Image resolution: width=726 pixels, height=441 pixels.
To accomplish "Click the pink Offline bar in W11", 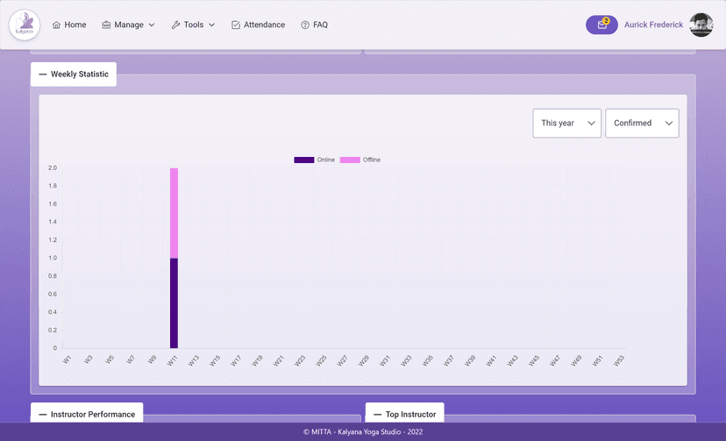I will 174,213.
